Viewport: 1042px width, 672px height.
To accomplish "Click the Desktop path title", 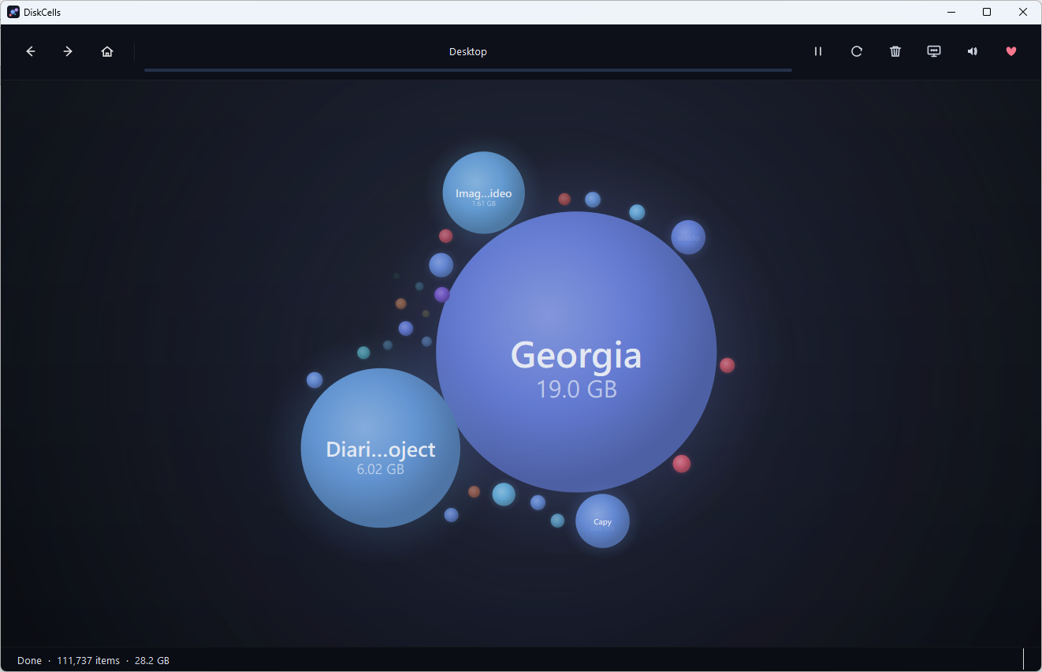I will [468, 51].
